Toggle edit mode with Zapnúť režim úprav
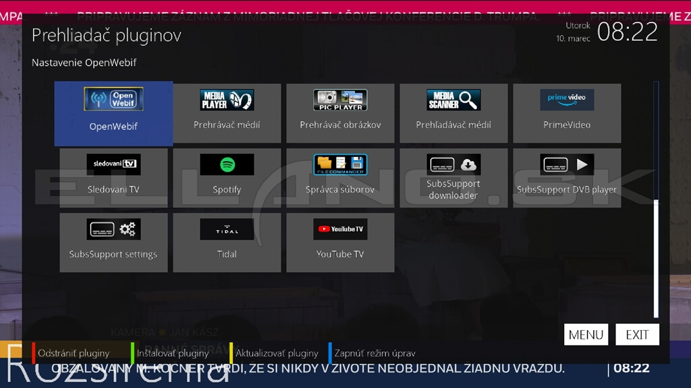 click(375, 353)
